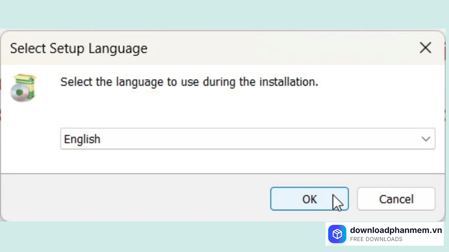Confirm English by clicking OK
Viewport: 449px width, 252px height.
(309, 199)
